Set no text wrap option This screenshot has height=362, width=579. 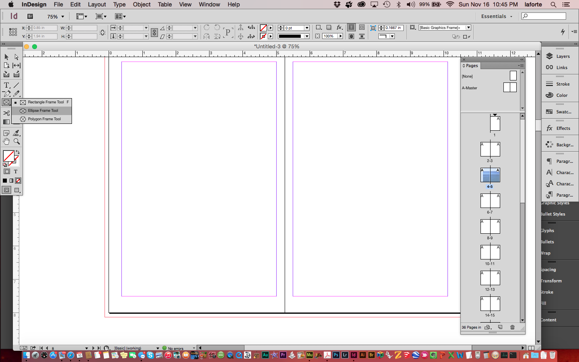[x=351, y=27]
